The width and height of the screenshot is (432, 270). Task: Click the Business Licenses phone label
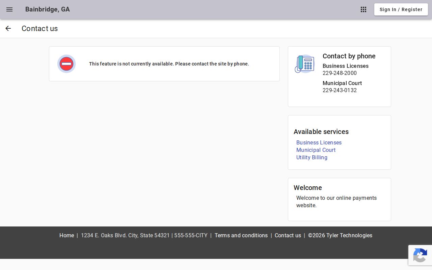coord(346,66)
